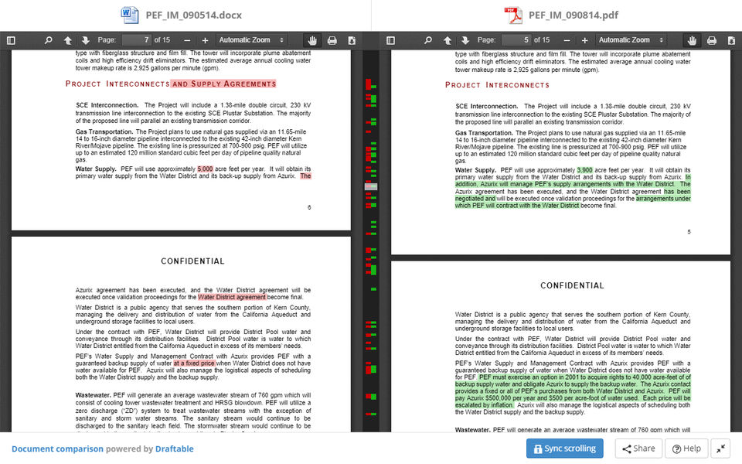Click deleted text 'AND SUPPLY AGREEMENTS' highlight
The image size is (742, 464).
[223, 84]
